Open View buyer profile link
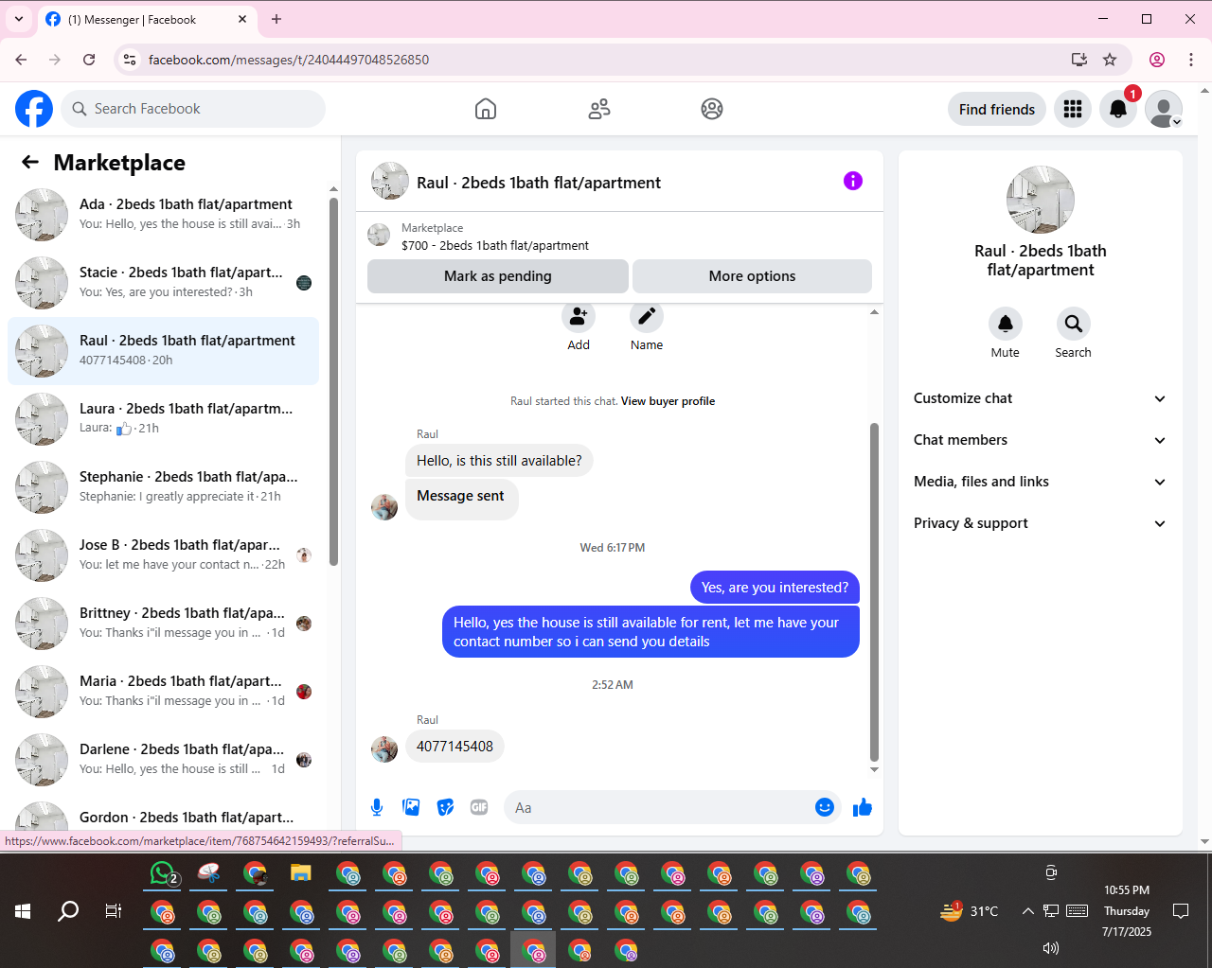The image size is (1212, 968). [668, 401]
